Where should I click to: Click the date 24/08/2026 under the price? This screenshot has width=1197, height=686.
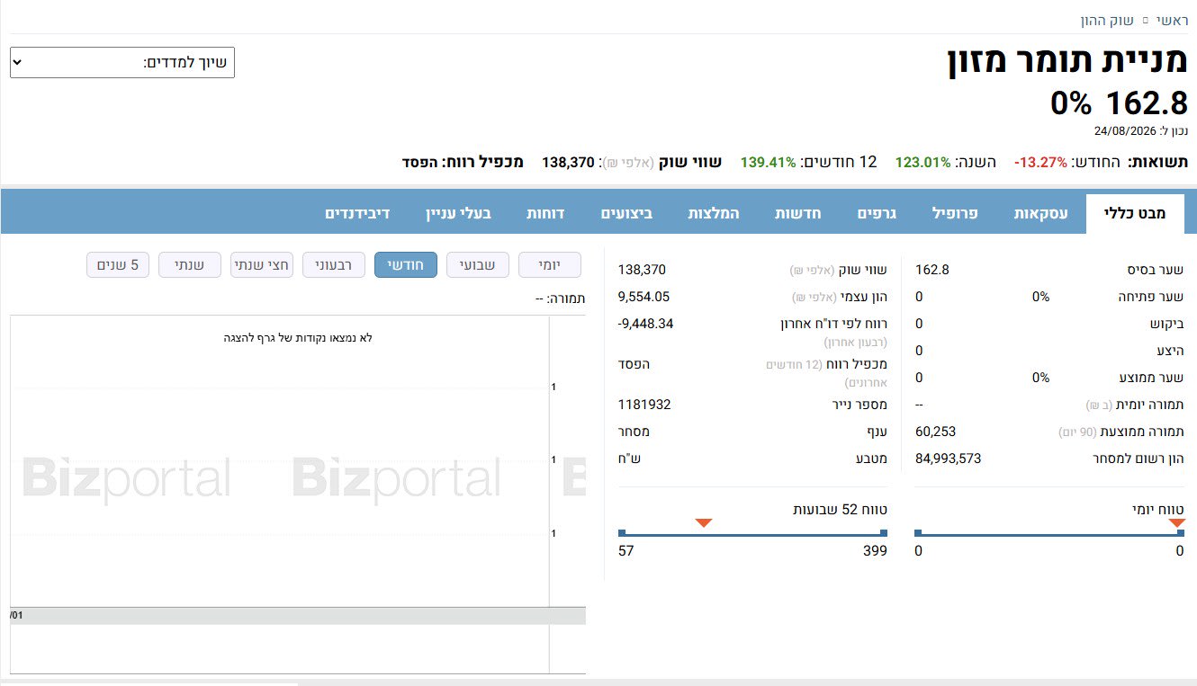(x=1125, y=131)
